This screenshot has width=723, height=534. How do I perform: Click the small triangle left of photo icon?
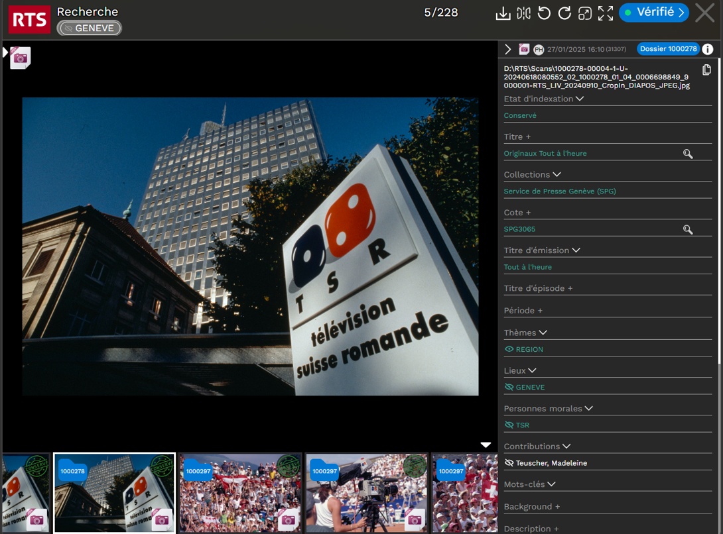tap(5, 52)
